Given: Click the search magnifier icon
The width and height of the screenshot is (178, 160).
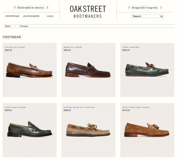Looking at the screenshot, I should 161,16.
